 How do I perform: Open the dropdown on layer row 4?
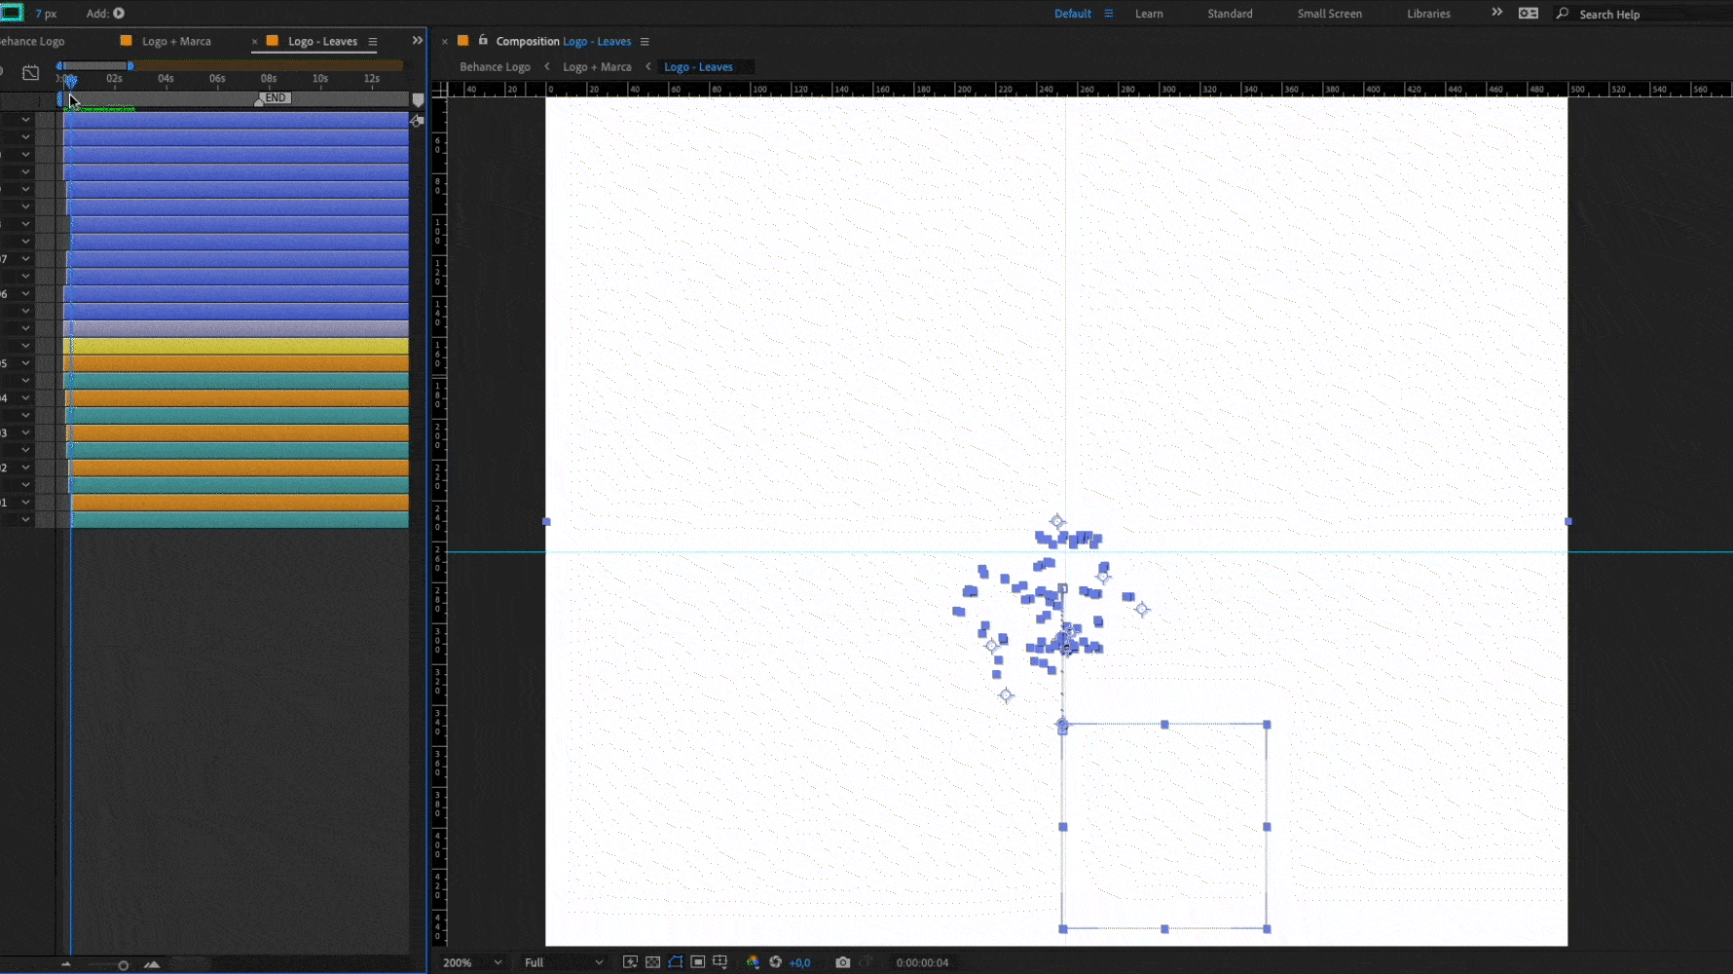click(25, 397)
